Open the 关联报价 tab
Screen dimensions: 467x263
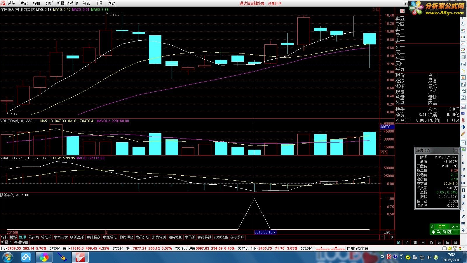pyautogui.click(x=21, y=243)
